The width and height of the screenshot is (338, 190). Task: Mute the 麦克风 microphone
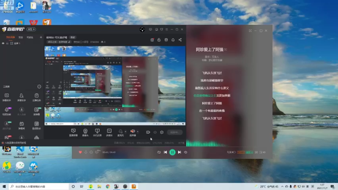click(120, 133)
